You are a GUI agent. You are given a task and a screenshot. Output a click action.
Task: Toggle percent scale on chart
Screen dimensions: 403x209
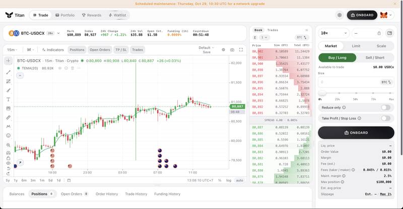tap(220, 180)
